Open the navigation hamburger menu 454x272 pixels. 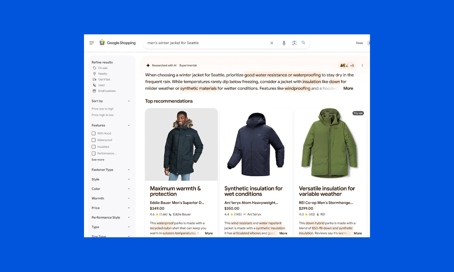point(92,43)
